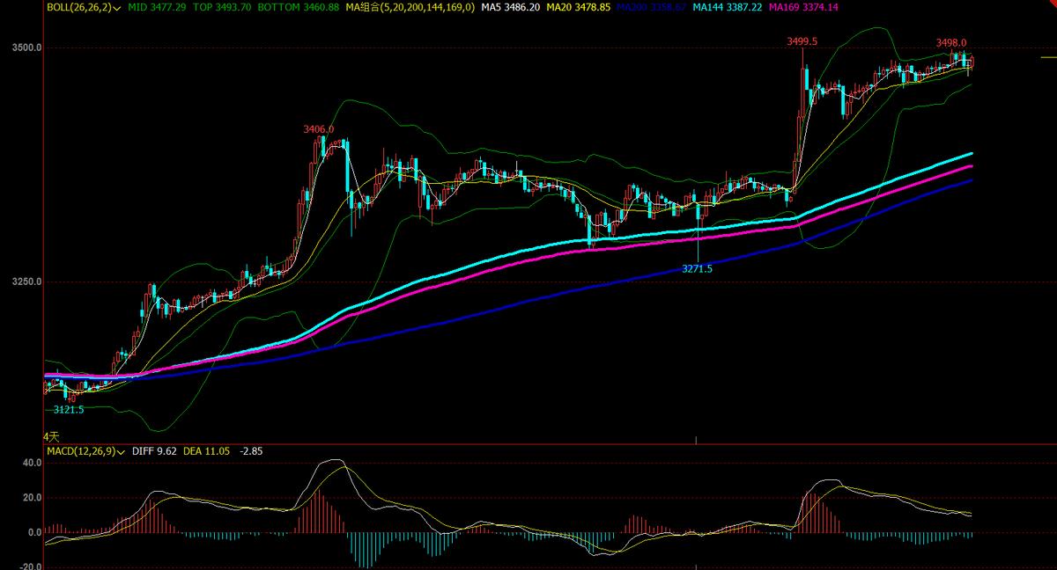Image resolution: width=1057 pixels, height=570 pixels.
Task: Click the MA组合(5,20,200,144,169,0) indicator label
Action: click(410, 7)
